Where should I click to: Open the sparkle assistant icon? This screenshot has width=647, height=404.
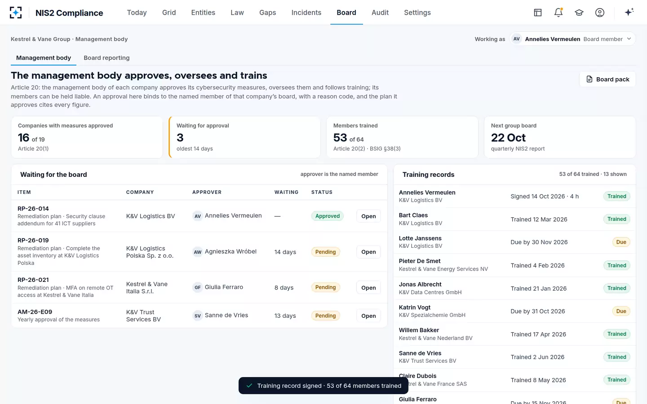pyautogui.click(x=629, y=12)
